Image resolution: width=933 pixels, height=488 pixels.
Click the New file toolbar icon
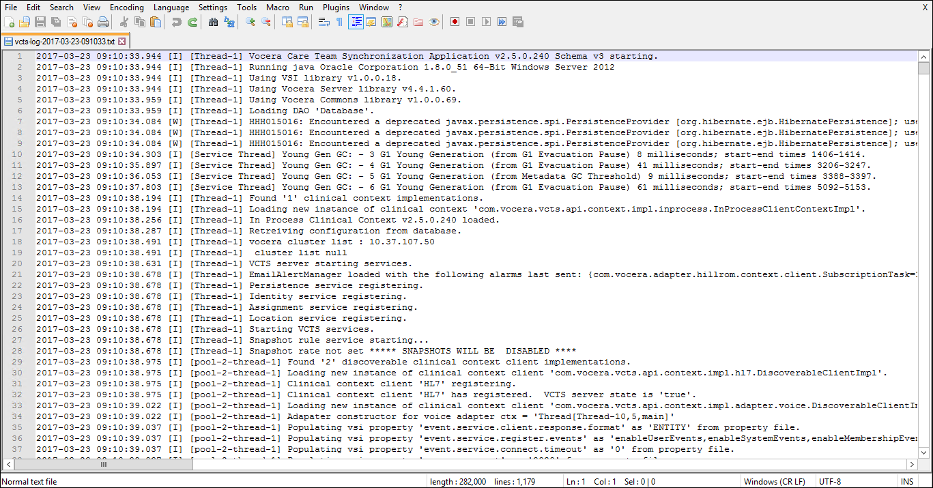point(9,22)
